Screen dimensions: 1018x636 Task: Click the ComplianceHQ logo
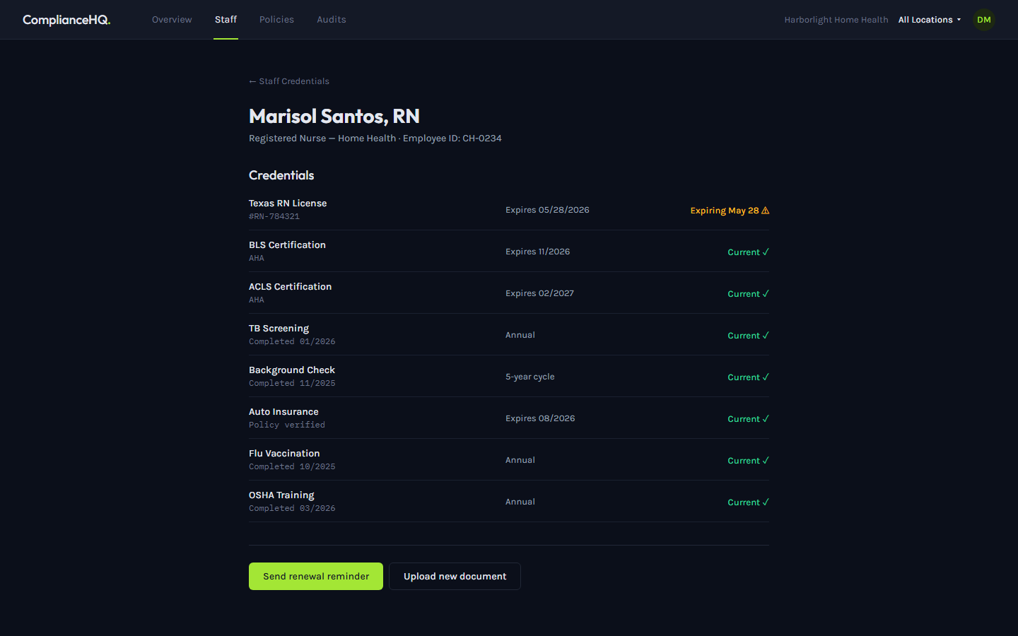(66, 20)
